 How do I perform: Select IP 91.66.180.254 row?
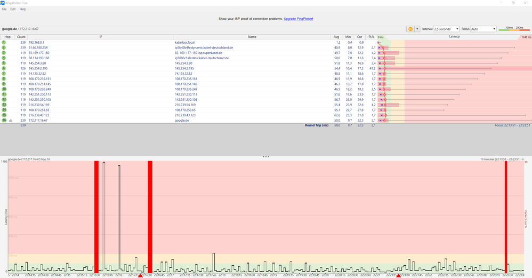(x=38, y=47)
